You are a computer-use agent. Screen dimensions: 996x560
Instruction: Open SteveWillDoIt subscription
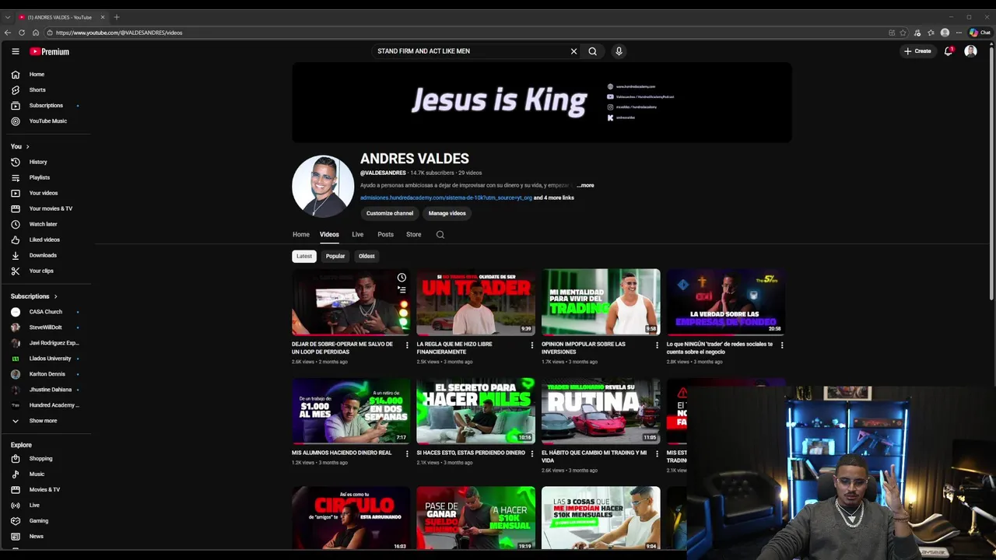(x=46, y=327)
